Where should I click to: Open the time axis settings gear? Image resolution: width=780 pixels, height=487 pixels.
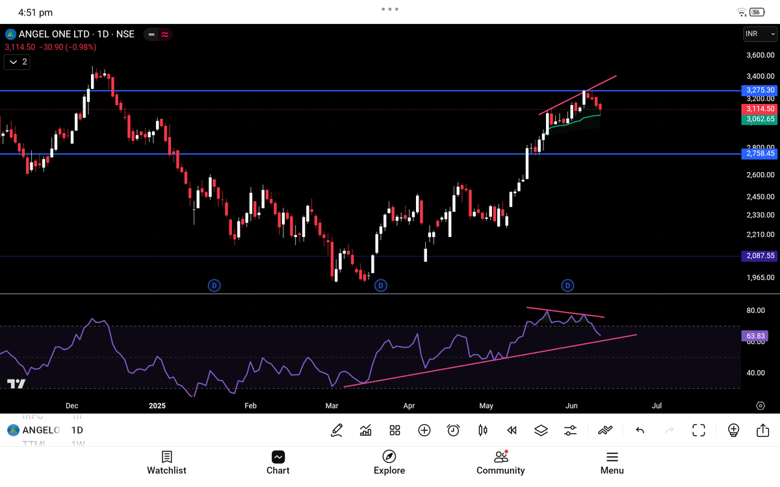point(760,406)
